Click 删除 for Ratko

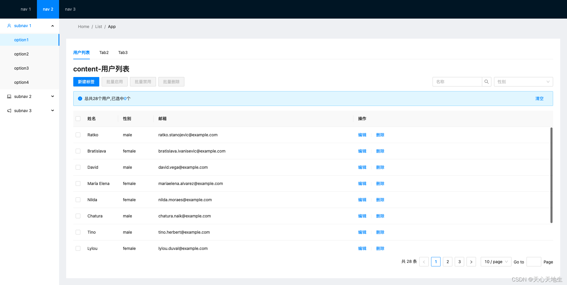point(380,135)
